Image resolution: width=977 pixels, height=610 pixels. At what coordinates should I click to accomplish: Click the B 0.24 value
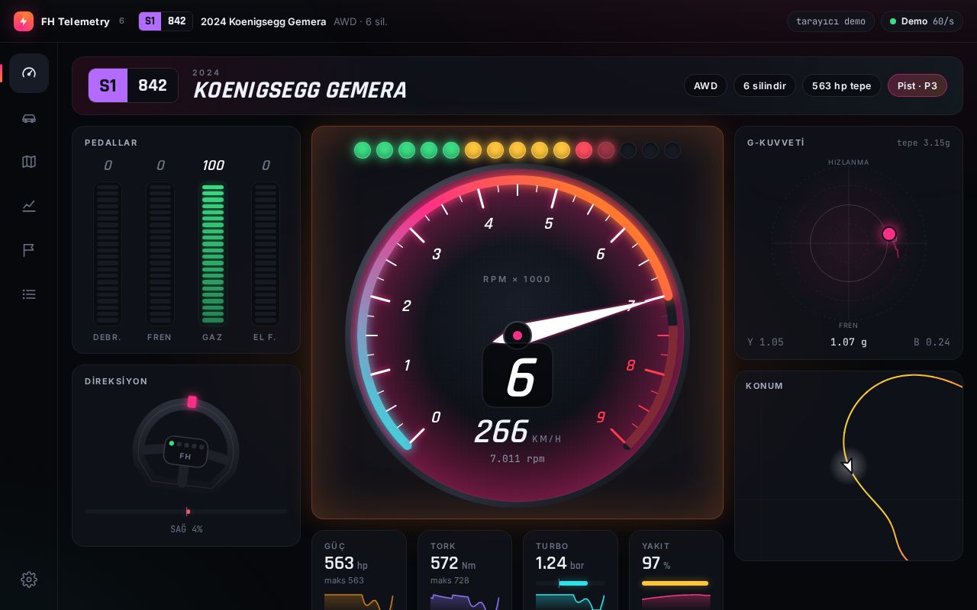(932, 342)
